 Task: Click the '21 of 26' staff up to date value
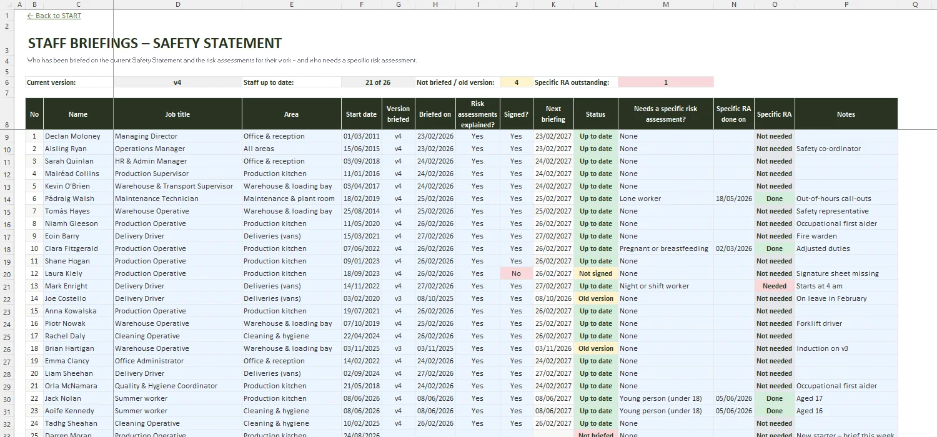(379, 82)
